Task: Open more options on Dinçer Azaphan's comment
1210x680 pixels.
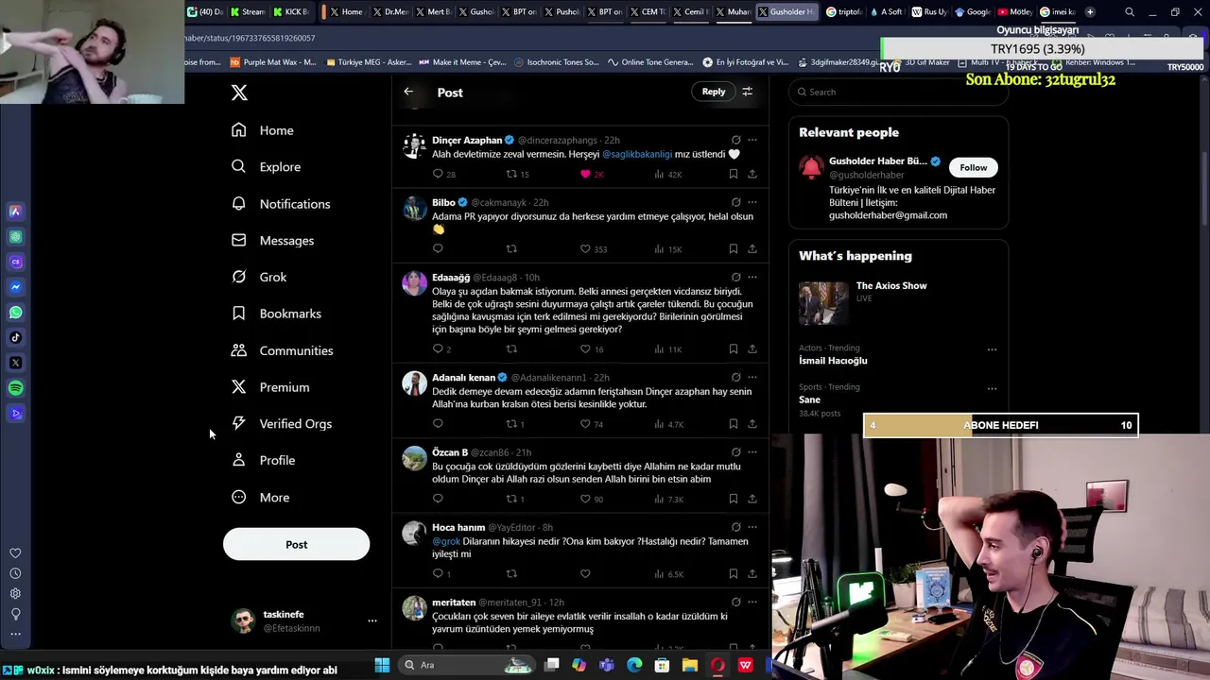Action: (752, 140)
